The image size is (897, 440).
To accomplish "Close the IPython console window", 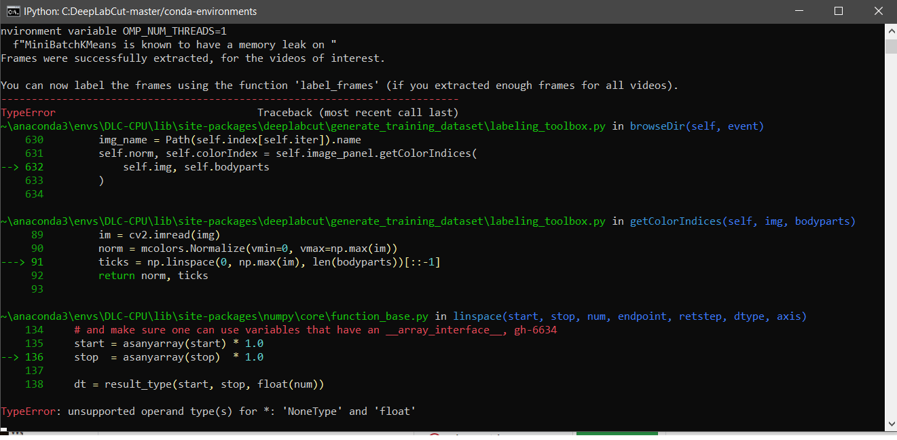I will click(878, 11).
